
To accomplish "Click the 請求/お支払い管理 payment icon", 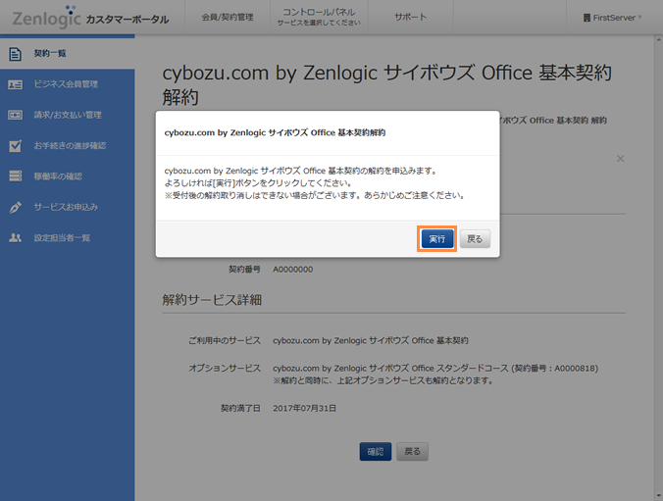I will (x=16, y=115).
